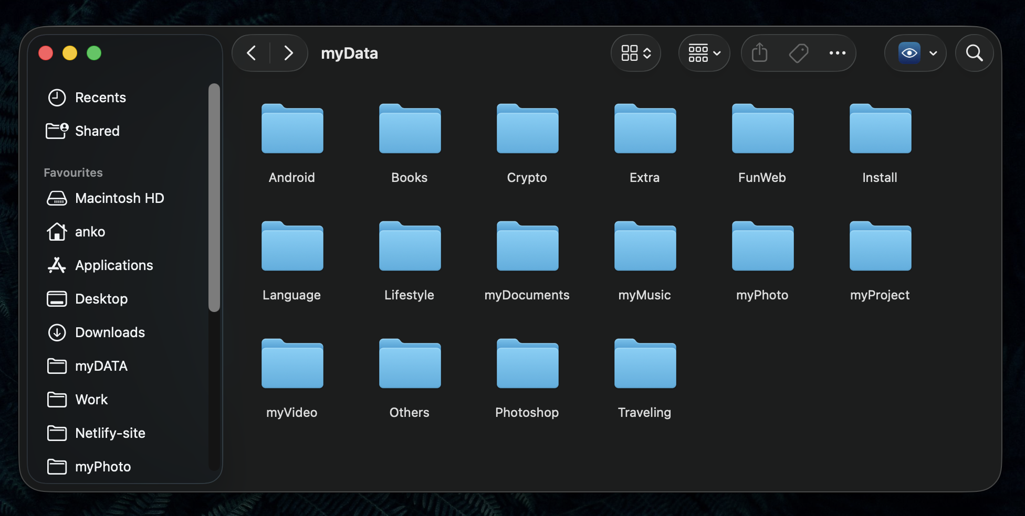
Task: Open the Search magnifier icon
Action: point(974,53)
